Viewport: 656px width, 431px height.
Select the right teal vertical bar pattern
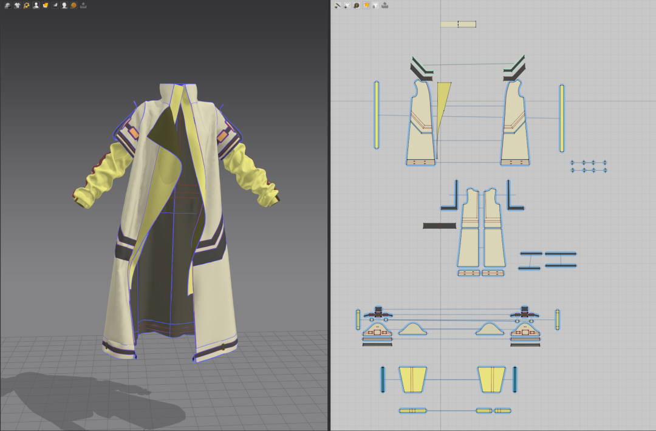[x=515, y=379]
